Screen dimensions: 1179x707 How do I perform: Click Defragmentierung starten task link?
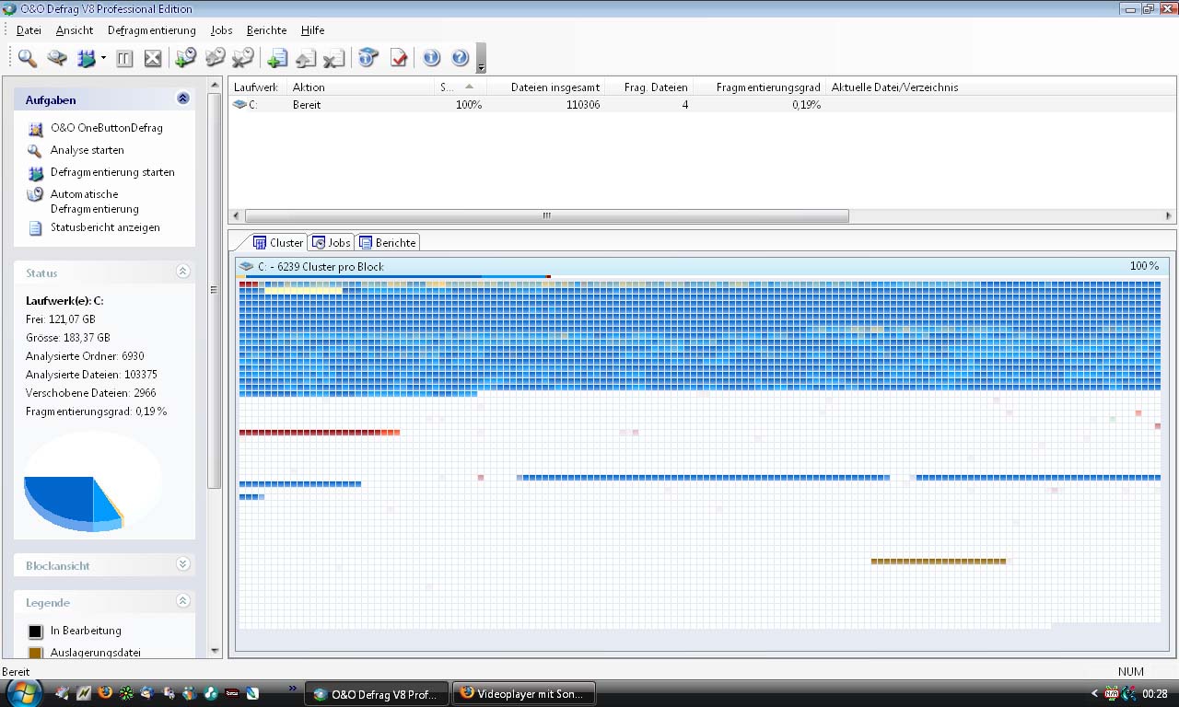click(x=112, y=172)
